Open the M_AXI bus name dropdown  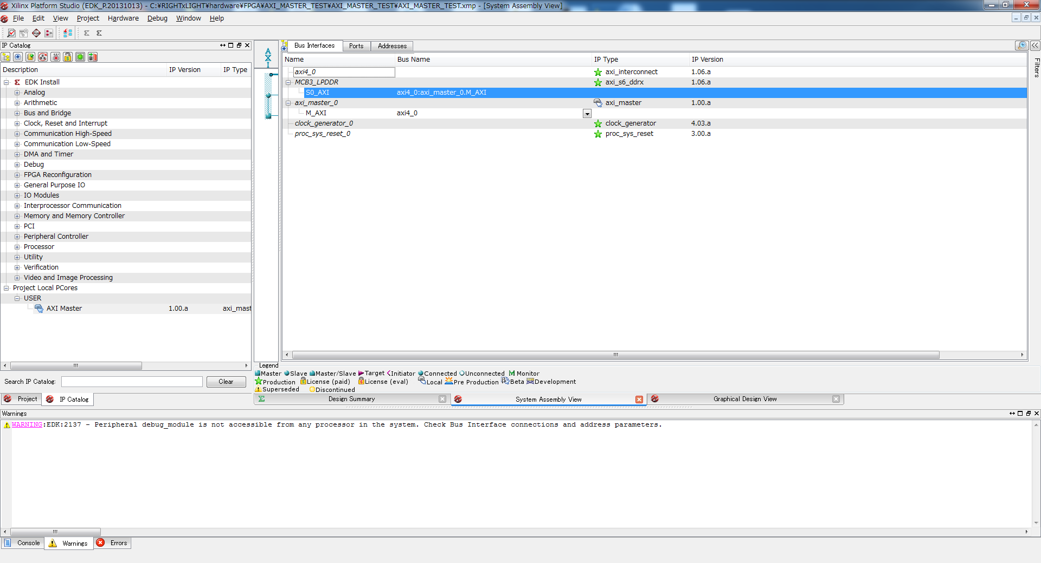click(x=587, y=114)
